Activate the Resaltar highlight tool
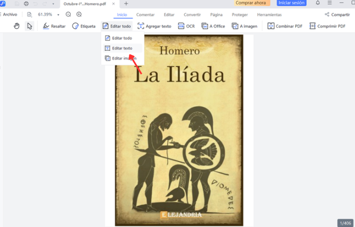The height and width of the screenshot is (227, 355). point(55,26)
